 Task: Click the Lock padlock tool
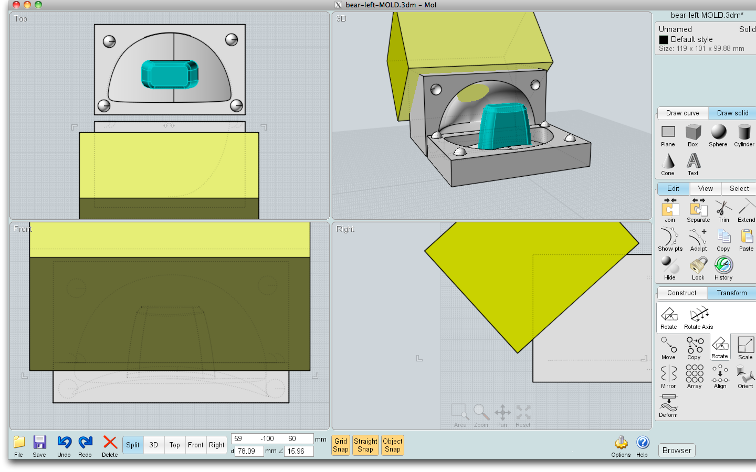[698, 268]
